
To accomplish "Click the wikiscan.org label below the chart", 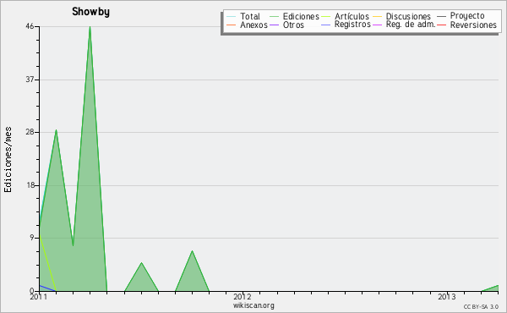I will 253,305.
